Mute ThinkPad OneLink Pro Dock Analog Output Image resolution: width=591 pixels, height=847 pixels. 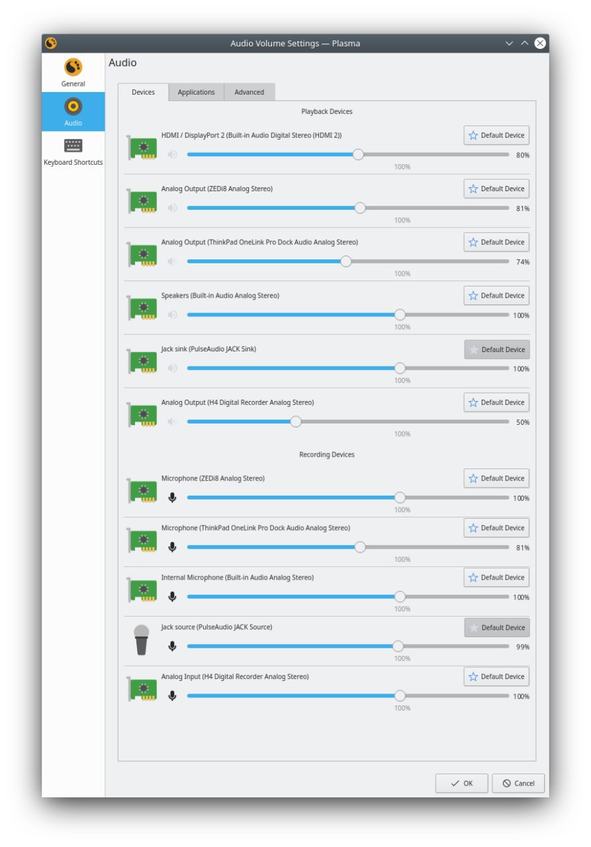173,262
